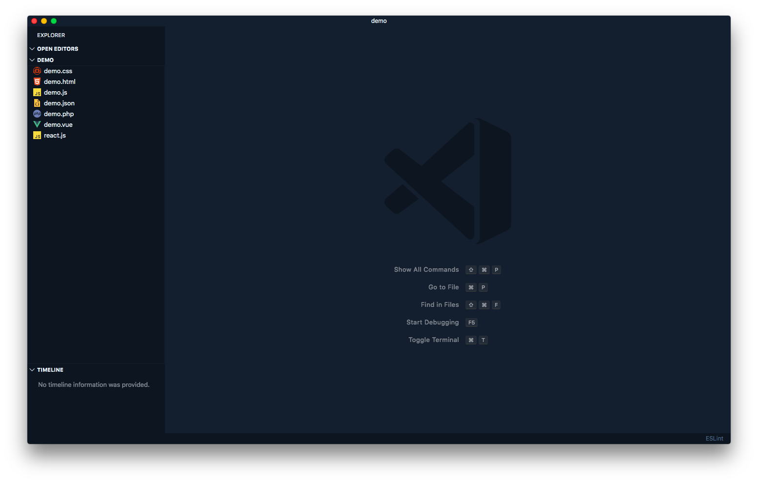Minimize the window with the yellow button
The image size is (758, 483).
pyautogui.click(x=44, y=21)
